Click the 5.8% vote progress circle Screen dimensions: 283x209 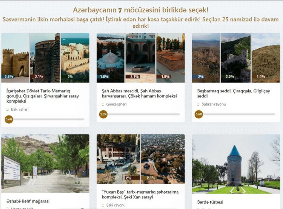[103, 114]
